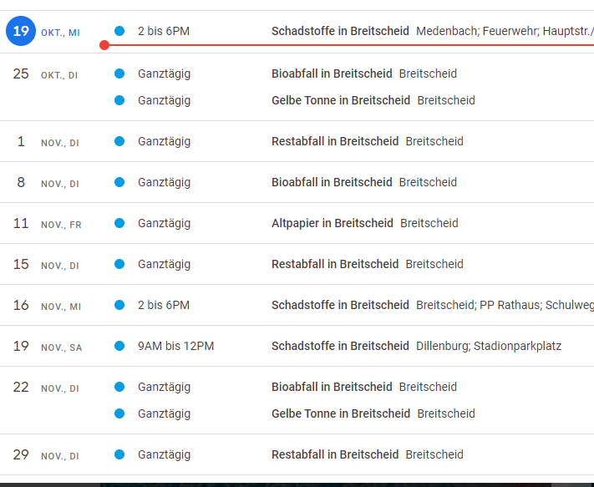Click the highlighted date 19 circle
The height and width of the screenshot is (487, 594).
tap(21, 32)
